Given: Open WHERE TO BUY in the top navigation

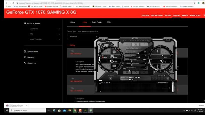Looking at the screenshot, I should [x=195, y=15].
